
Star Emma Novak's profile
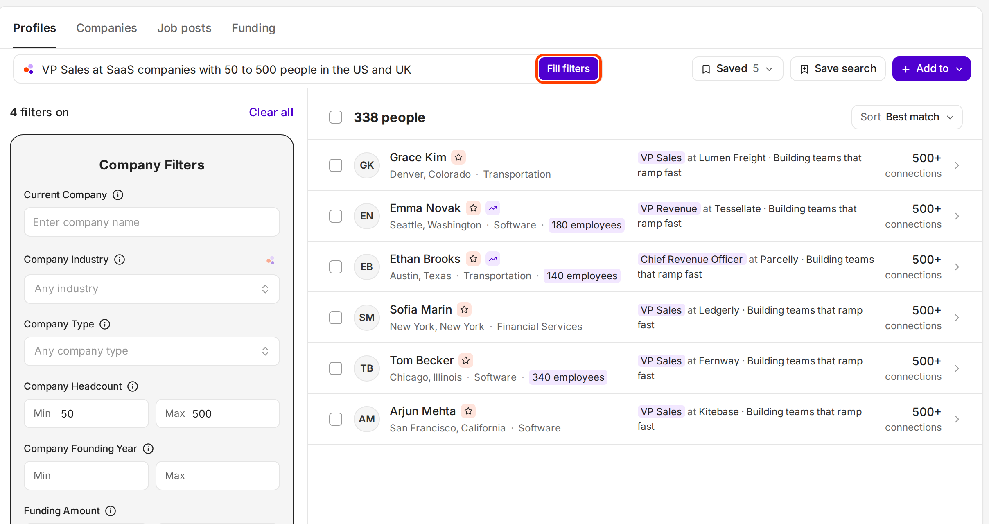[473, 208]
